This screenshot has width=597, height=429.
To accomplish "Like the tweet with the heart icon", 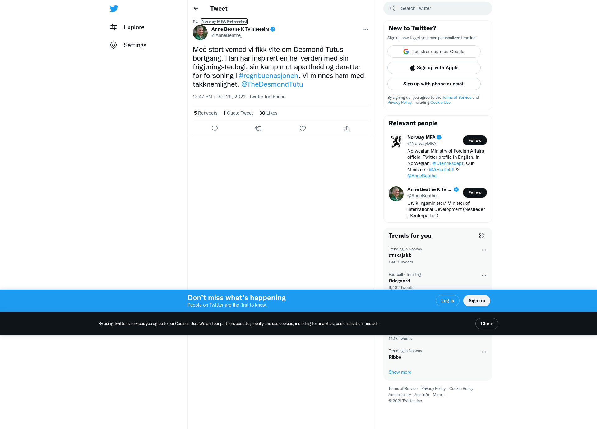I will pyautogui.click(x=303, y=129).
